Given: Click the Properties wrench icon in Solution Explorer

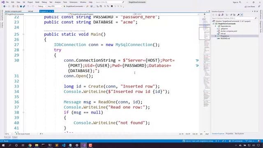Looking at the screenshot, I should click(238, 15).
